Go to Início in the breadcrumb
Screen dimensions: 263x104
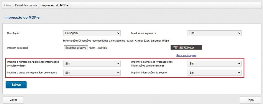coord(7,5)
